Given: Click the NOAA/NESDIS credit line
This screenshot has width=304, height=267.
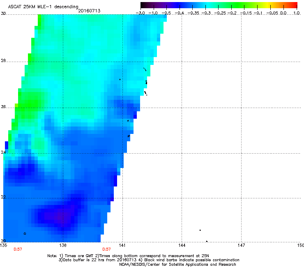Looking at the screenshot, I should [x=177, y=265].
